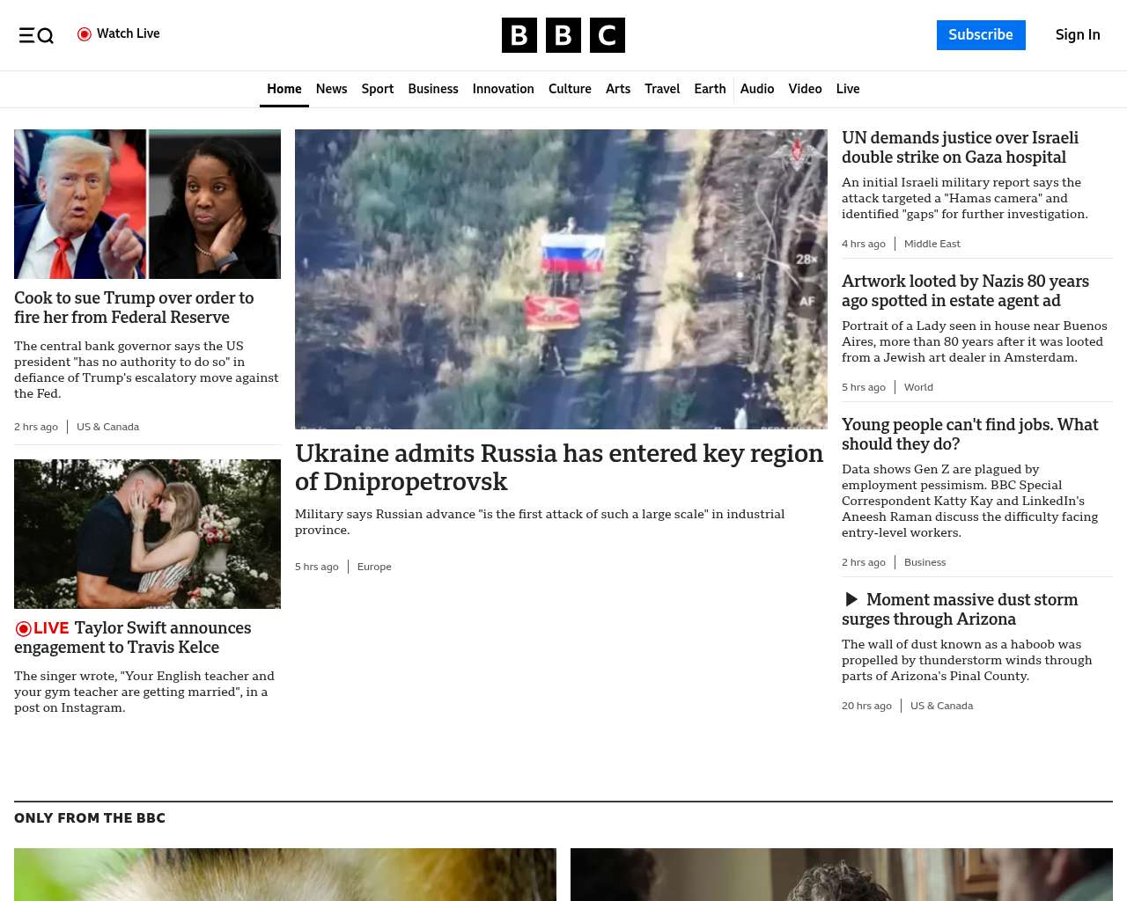Viewport: 1127px width, 901px height.
Task: Click Sign In
Action: pos(1078,35)
